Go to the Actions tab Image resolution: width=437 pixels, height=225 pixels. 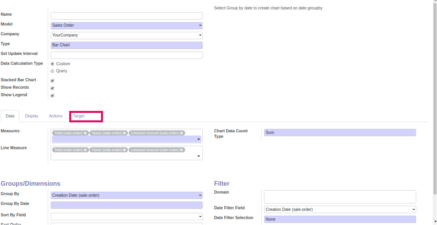(x=56, y=116)
